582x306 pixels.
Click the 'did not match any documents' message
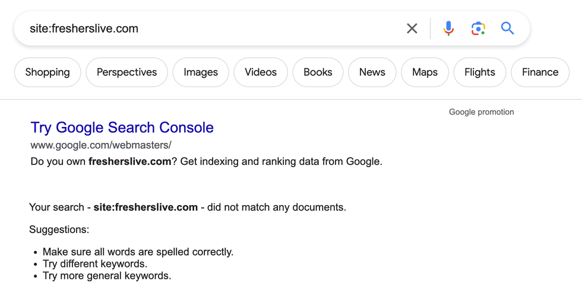[187, 207]
